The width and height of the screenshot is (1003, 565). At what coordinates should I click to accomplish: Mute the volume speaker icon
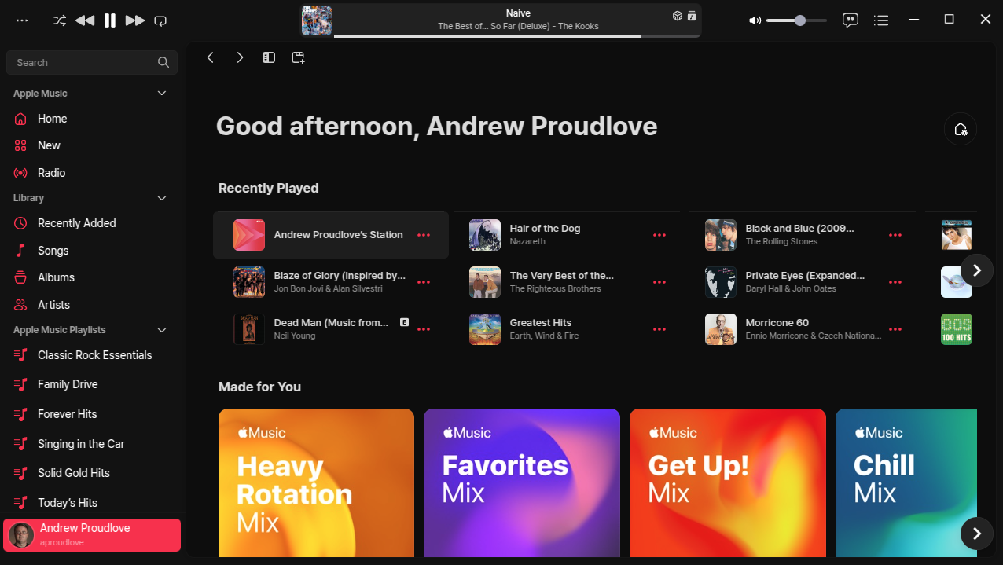(x=755, y=20)
